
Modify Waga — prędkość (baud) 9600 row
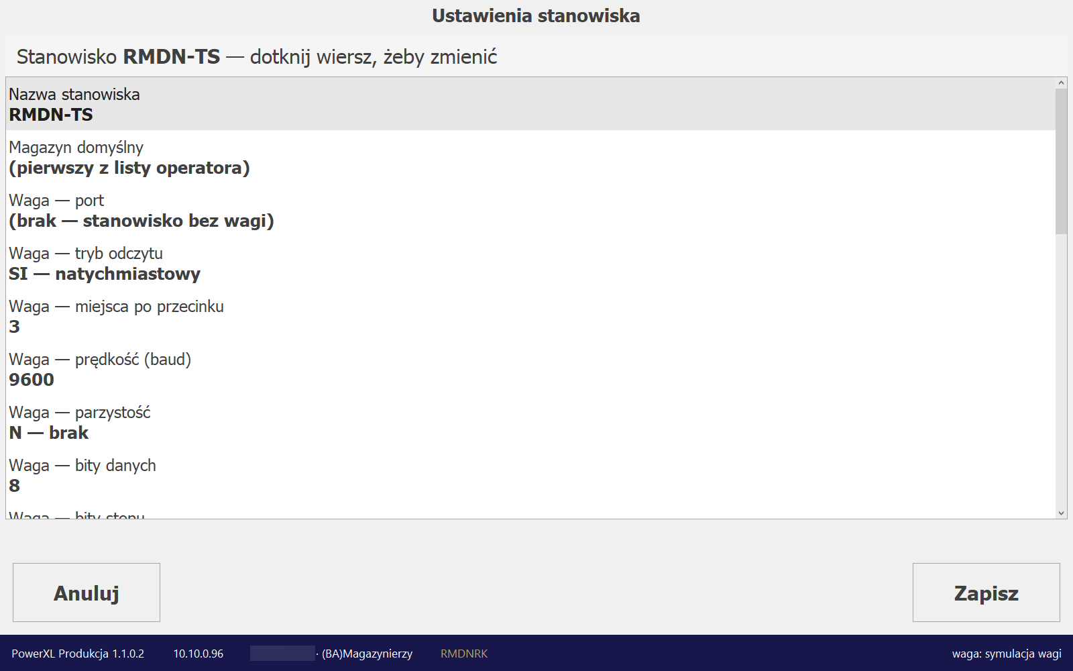[530, 369]
